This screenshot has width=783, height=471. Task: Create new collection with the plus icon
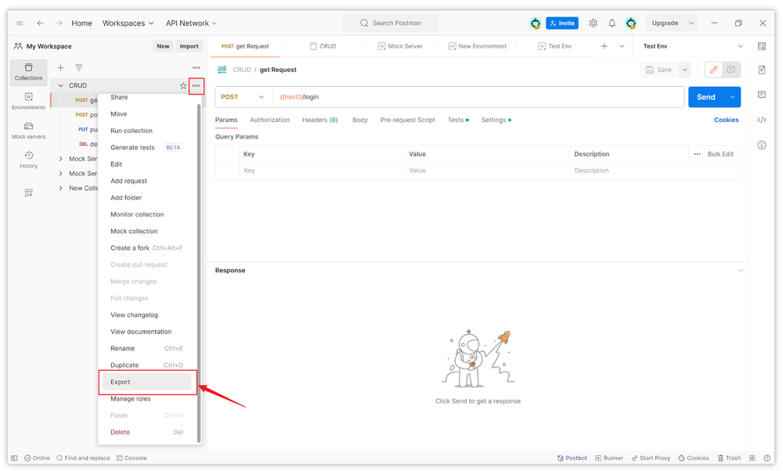coord(60,67)
